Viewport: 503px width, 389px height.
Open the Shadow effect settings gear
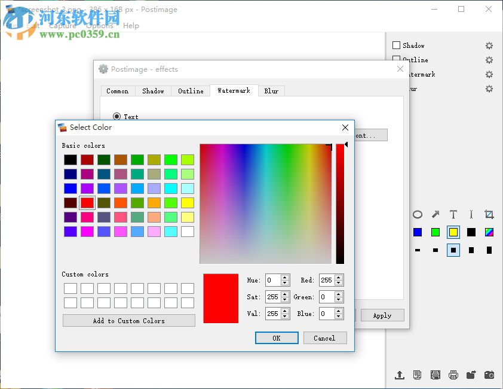[489, 45]
